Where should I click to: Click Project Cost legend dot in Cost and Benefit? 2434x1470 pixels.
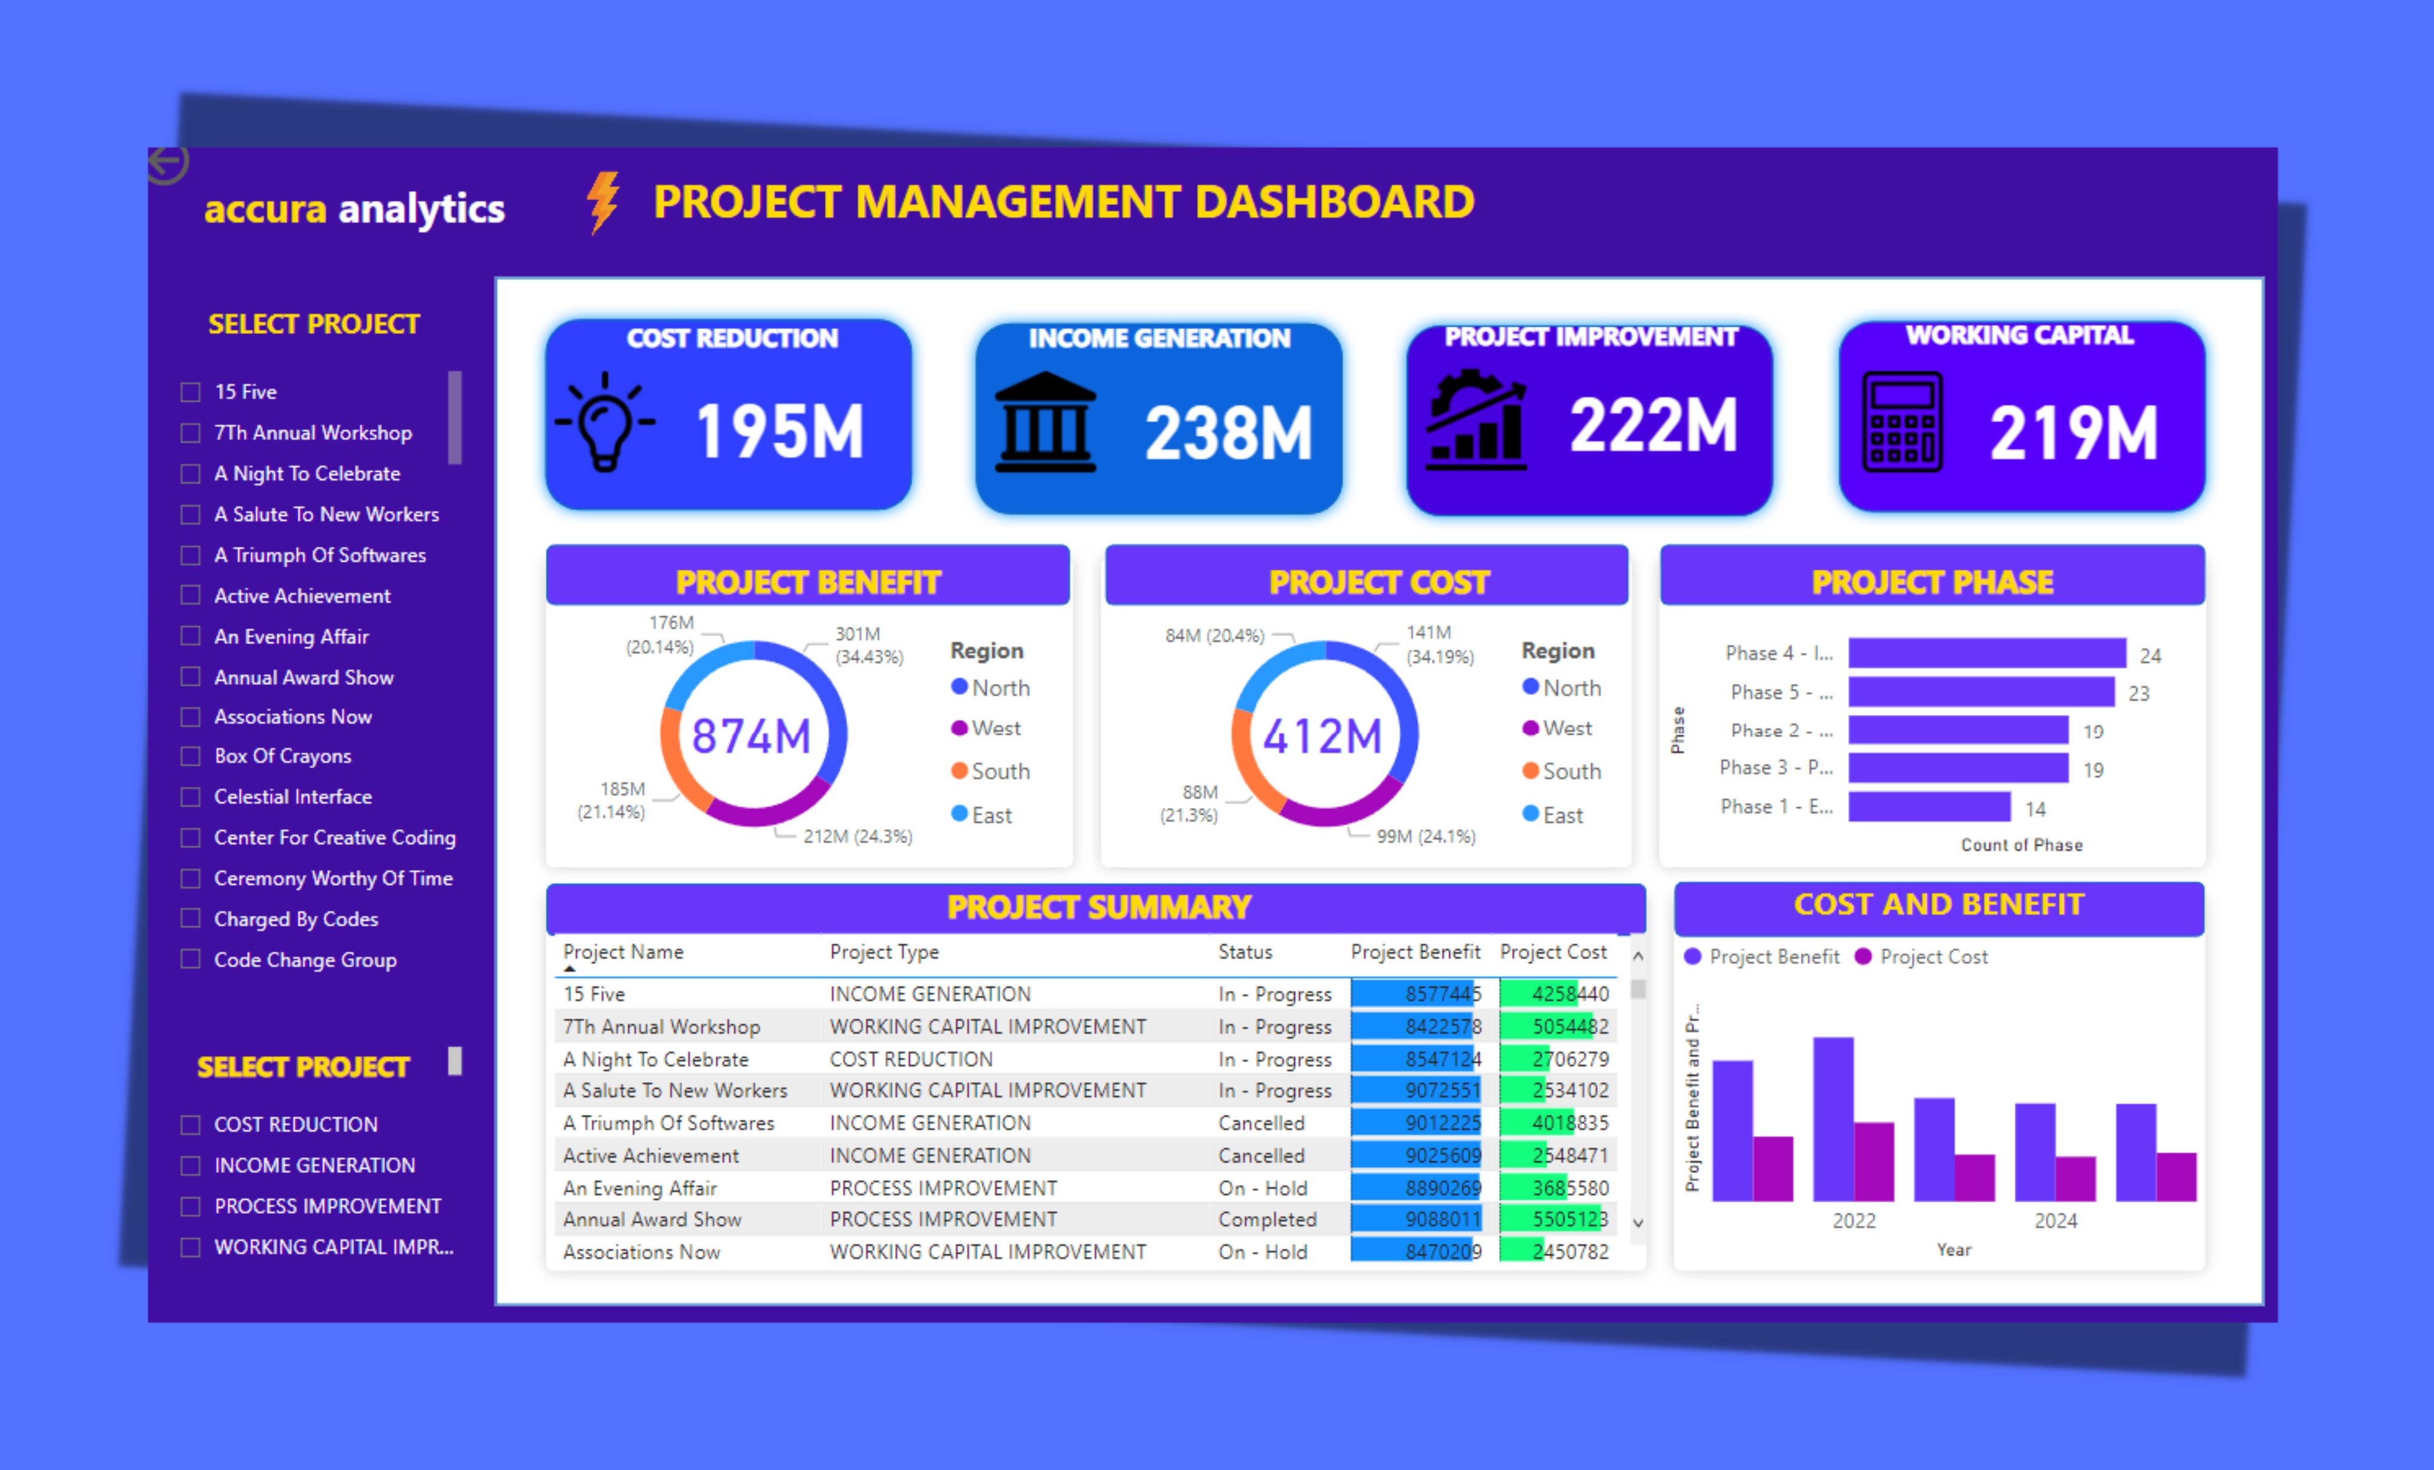(x=1863, y=956)
